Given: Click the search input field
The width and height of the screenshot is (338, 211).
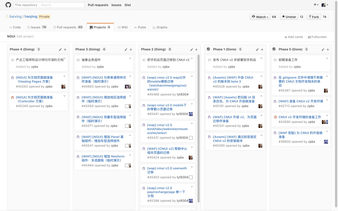Looking at the screenshot, I should tap(62, 5).
